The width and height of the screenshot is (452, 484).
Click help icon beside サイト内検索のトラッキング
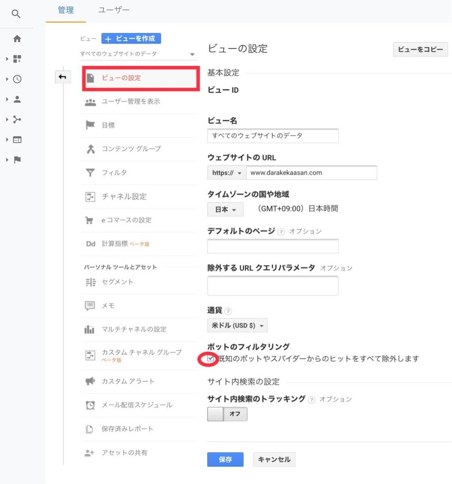click(311, 400)
